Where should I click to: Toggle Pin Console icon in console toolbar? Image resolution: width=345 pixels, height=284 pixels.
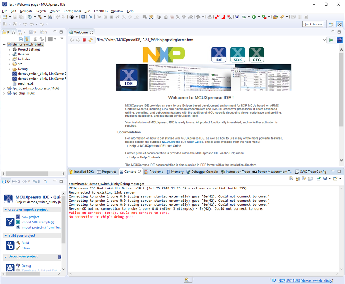318,179
